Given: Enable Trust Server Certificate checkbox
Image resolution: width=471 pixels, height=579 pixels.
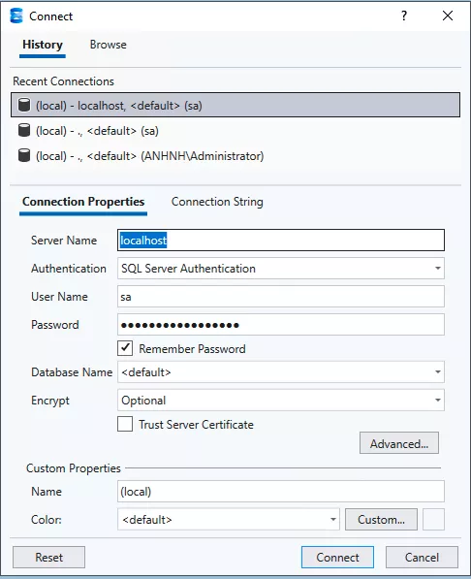Looking at the screenshot, I should click(125, 424).
